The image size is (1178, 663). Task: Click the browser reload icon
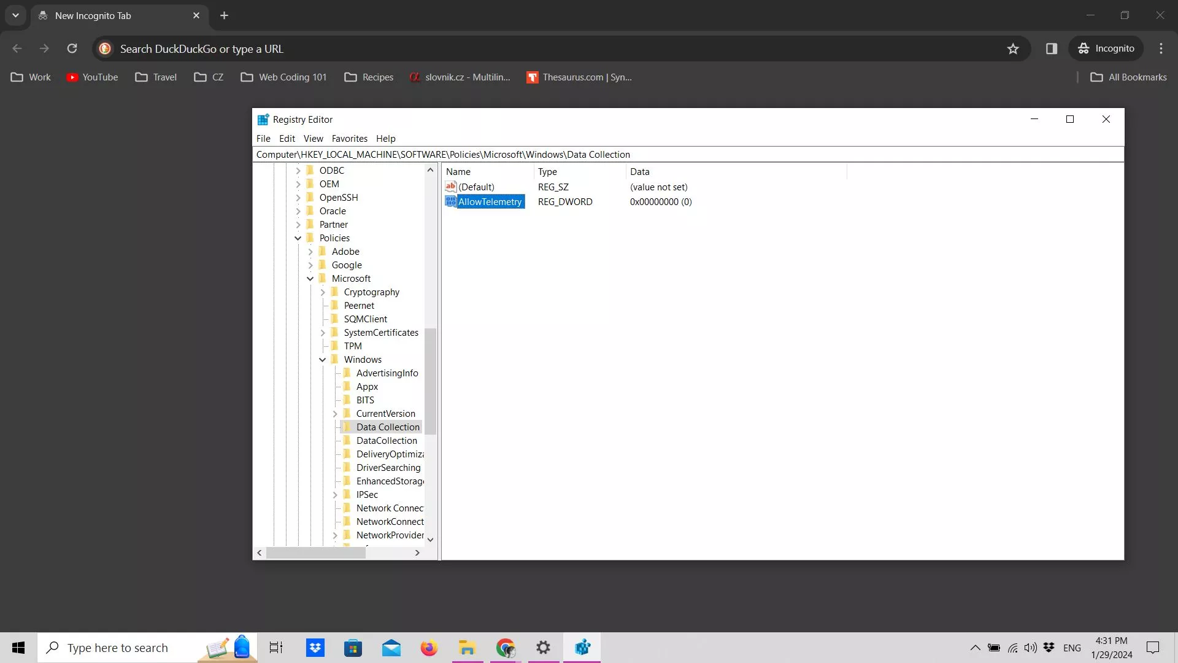[72, 48]
